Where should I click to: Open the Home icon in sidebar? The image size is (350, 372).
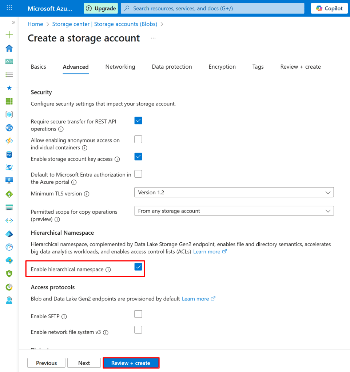[9, 48]
